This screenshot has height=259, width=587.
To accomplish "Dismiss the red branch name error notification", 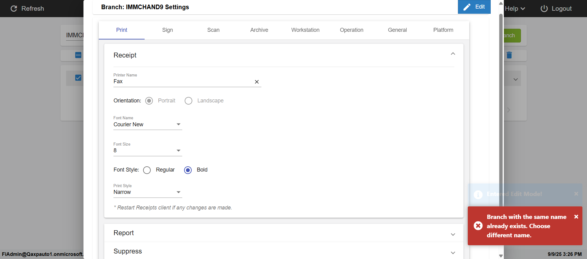I will [x=576, y=217].
